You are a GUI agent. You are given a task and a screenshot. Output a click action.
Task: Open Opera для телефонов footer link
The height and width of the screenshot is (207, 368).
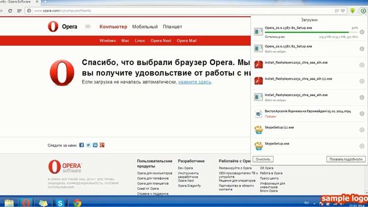tap(153, 178)
